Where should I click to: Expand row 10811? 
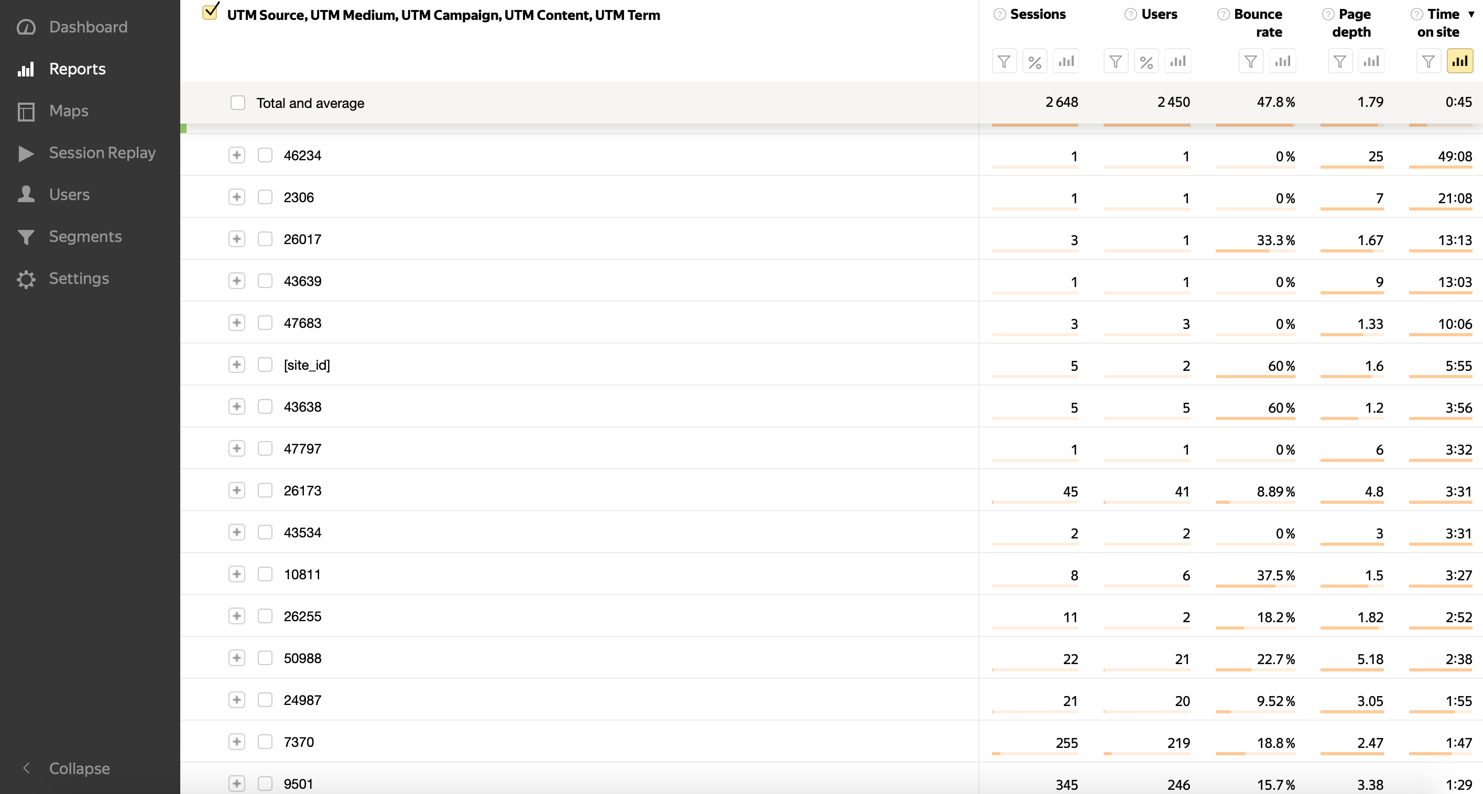(x=237, y=574)
